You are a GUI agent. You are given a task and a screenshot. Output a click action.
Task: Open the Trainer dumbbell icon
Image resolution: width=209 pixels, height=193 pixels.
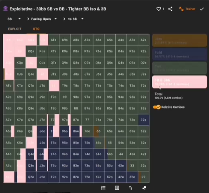pyautogui.click(x=181, y=9)
